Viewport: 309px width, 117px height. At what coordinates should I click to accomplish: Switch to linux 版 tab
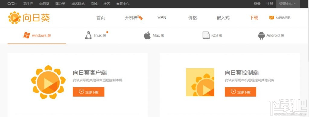pyautogui.click(x=100, y=36)
